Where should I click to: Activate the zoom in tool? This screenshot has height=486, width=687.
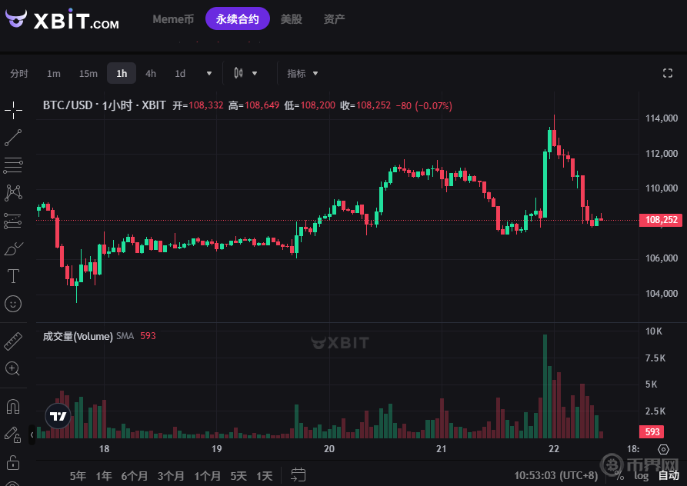click(x=13, y=368)
